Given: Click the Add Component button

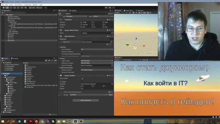Looking at the screenshot, I should [x=86, y=100].
